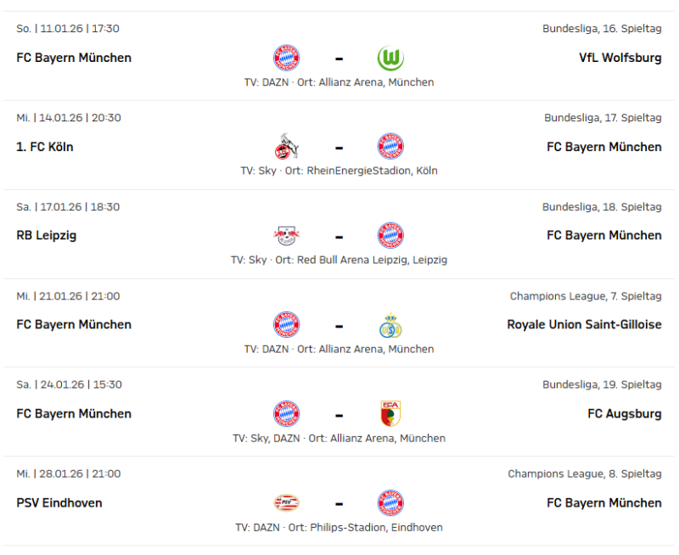
Task: Select the FC Augsburg club crest
Action: [x=390, y=414]
